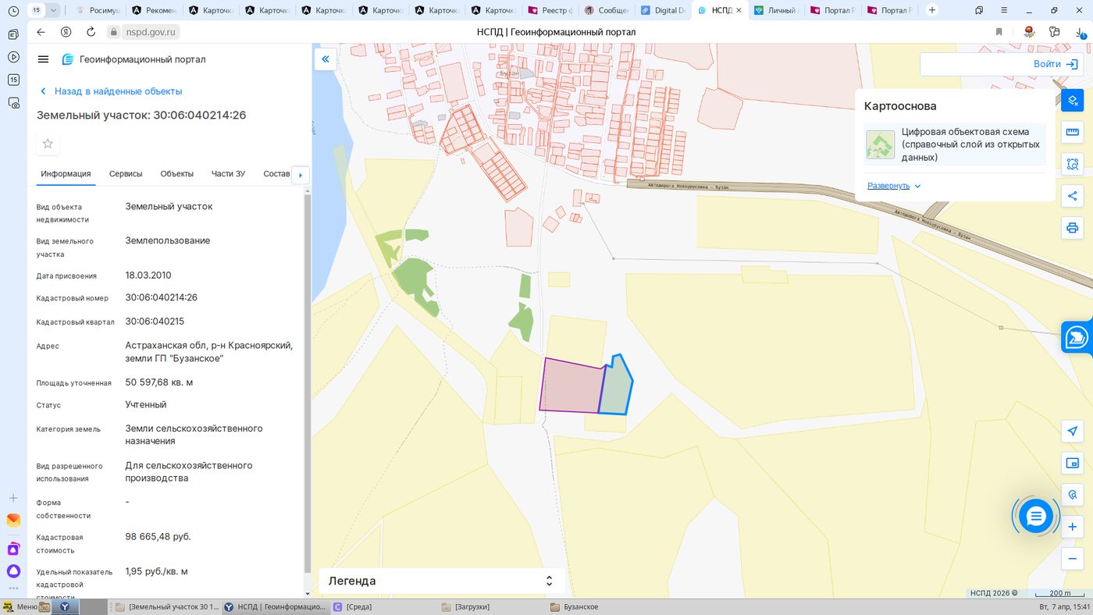Viewport: 1093px width, 615px height.
Task: Click the Развернуть link
Action: coord(888,186)
